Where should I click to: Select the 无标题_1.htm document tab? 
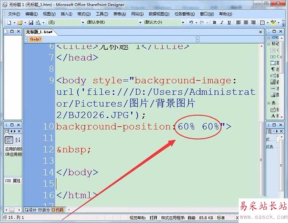[39, 32]
